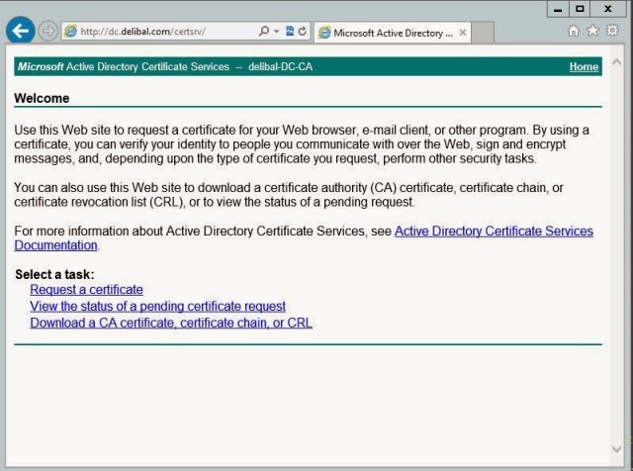Screen dimensions: 633x471
Task: Click the Request a certificate link
Action: 86,290
